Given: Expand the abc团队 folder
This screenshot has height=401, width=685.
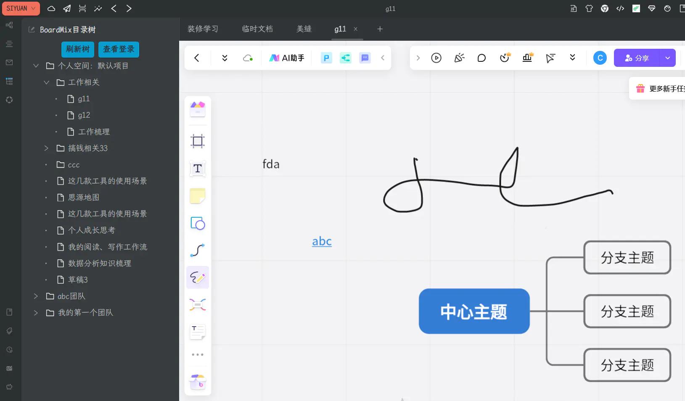Looking at the screenshot, I should pos(36,296).
